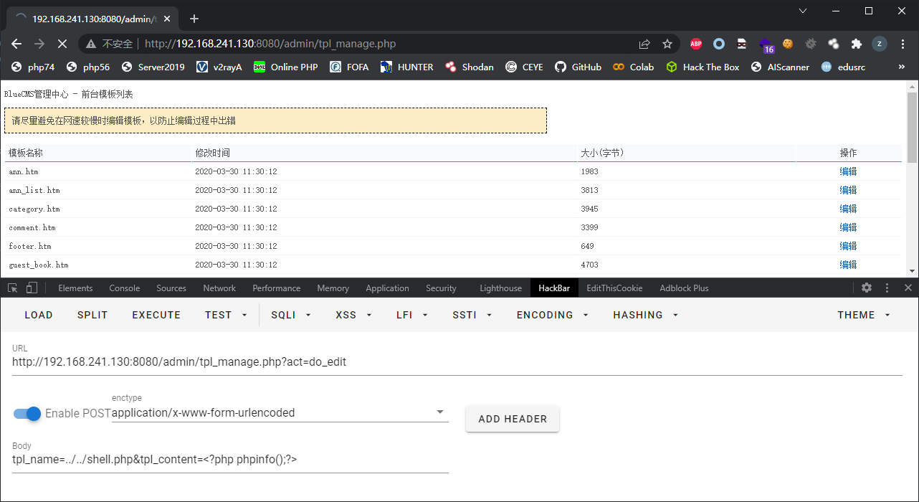This screenshot has width=919, height=502.
Task: Stop loading the page with X button
Action: pos(62,44)
